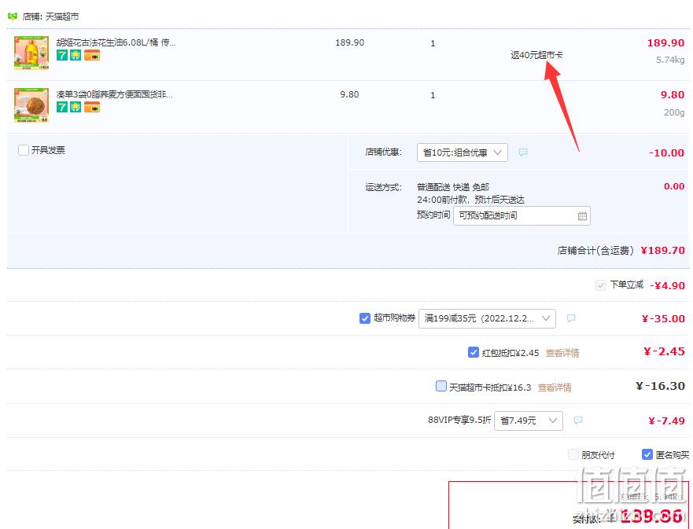Click the Tmall Supermarket store cat icon
The height and width of the screenshot is (529, 693).
[13, 17]
